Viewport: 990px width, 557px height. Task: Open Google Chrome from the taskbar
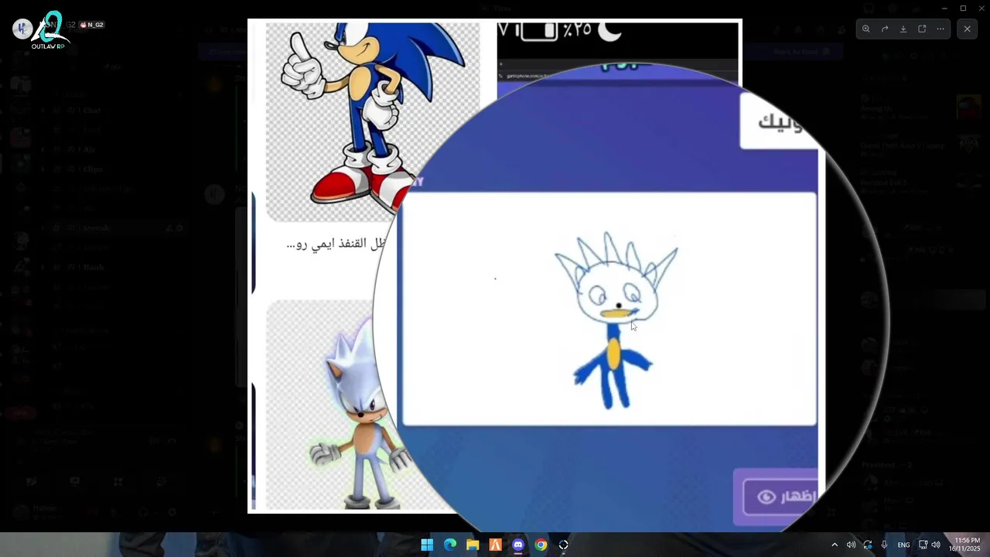(x=541, y=545)
